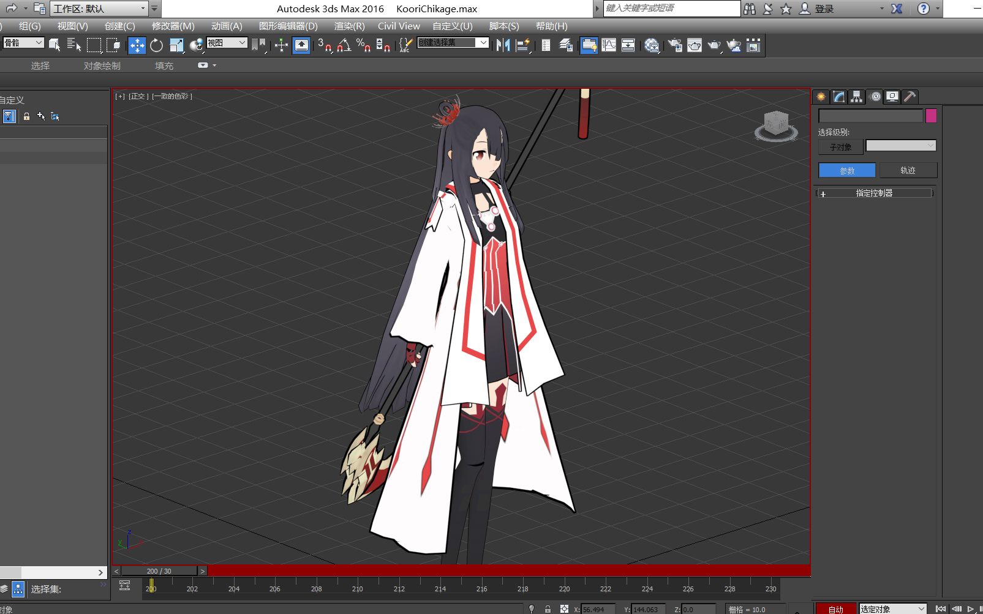
Task: Click Use Pivot Point Center icon
Action: (260, 45)
